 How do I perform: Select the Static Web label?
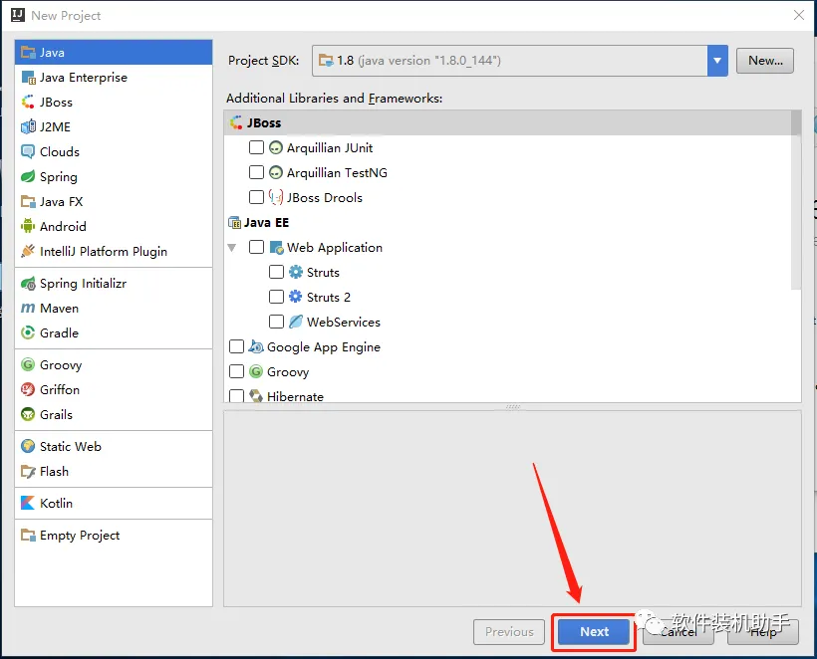[71, 447]
